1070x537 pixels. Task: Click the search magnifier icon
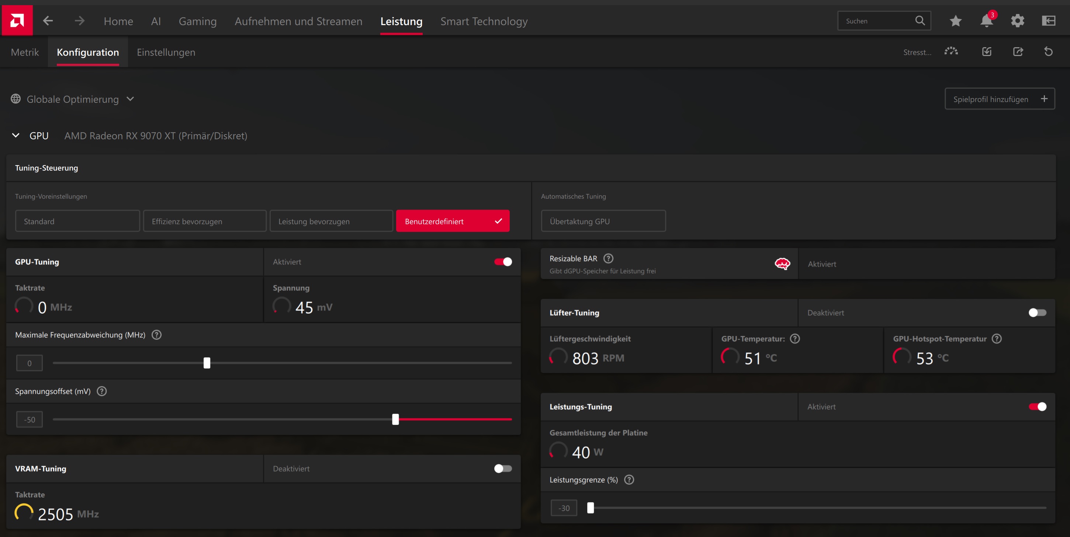click(x=920, y=20)
